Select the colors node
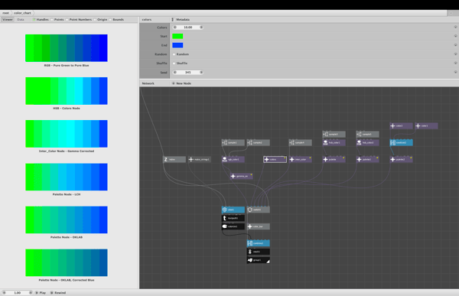Image resolution: width=459 pixels, height=296 pixels. (x=275, y=159)
